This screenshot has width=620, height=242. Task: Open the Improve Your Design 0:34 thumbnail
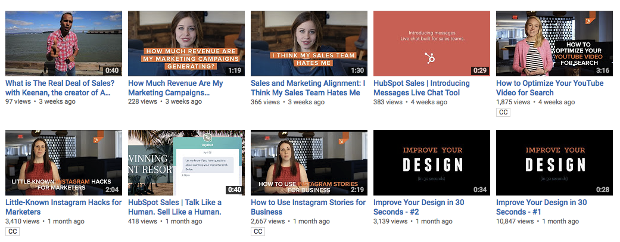[431, 163]
